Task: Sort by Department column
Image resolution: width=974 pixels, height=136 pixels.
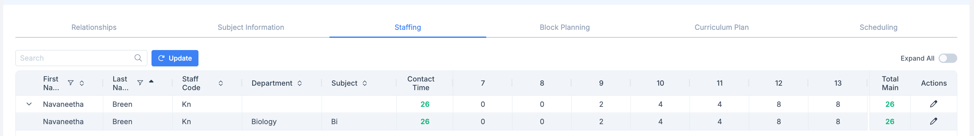Action: coord(299,83)
